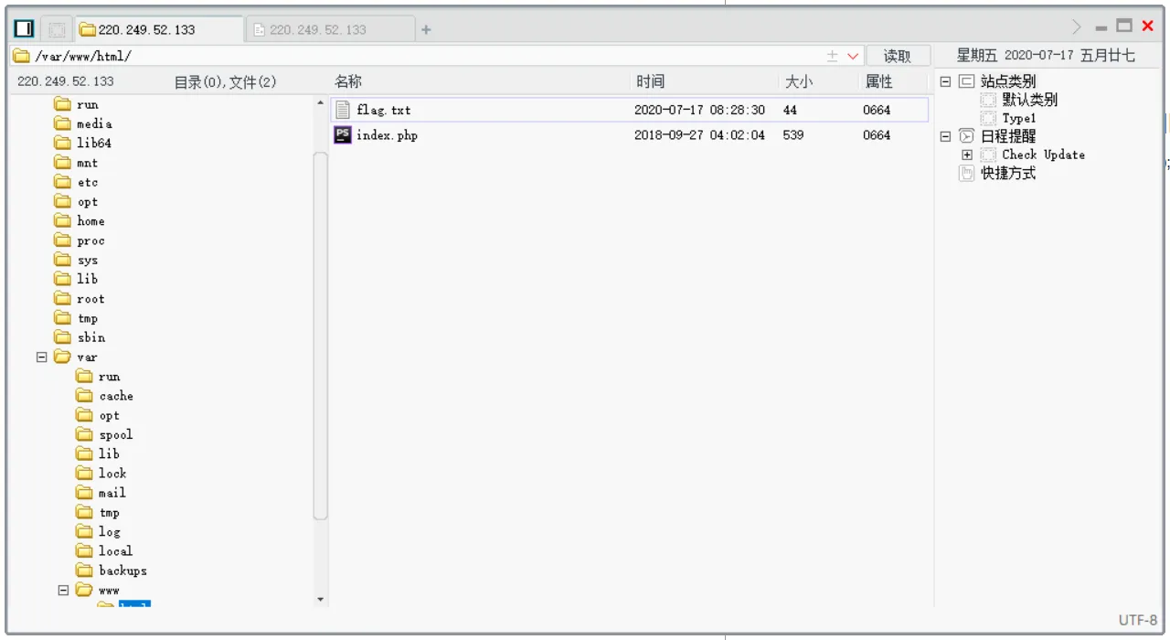The height and width of the screenshot is (640, 1170).
Task: Expand the Check Update node
Action: 967,155
